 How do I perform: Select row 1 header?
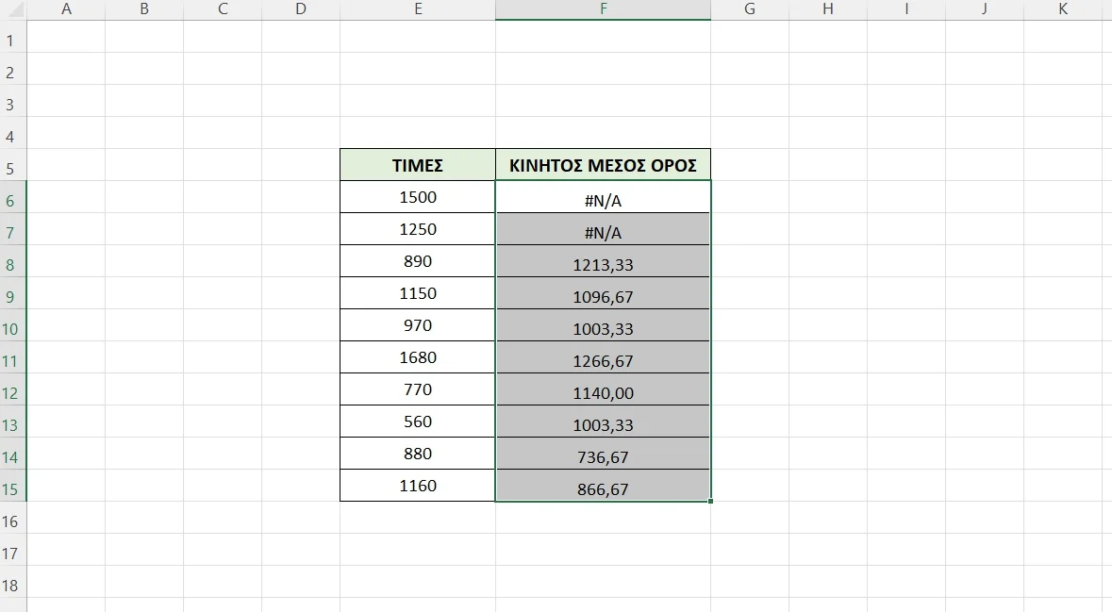pyautogui.click(x=11, y=41)
